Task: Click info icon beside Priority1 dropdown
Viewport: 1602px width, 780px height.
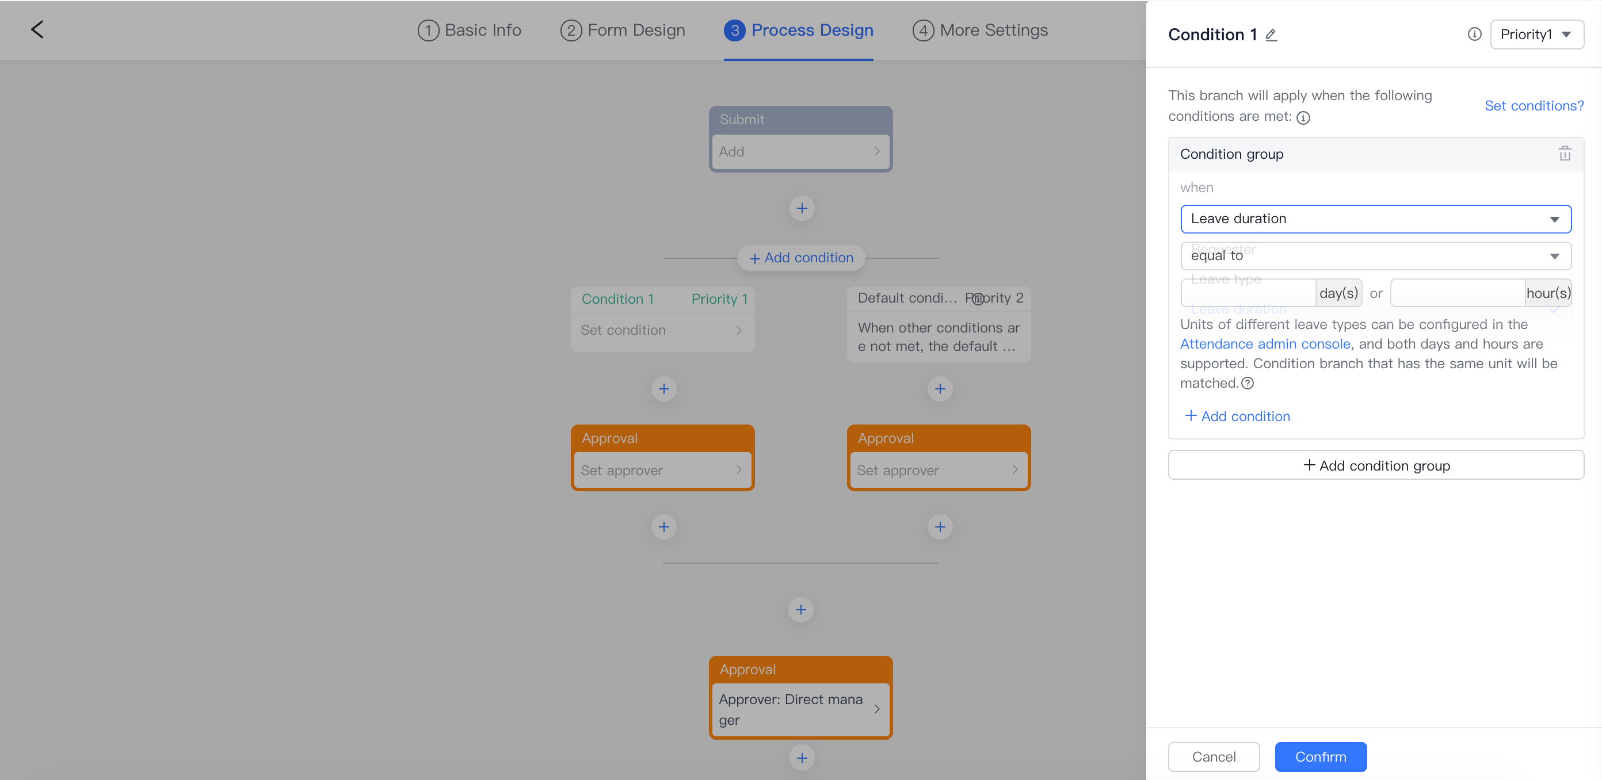Action: pyautogui.click(x=1474, y=34)
